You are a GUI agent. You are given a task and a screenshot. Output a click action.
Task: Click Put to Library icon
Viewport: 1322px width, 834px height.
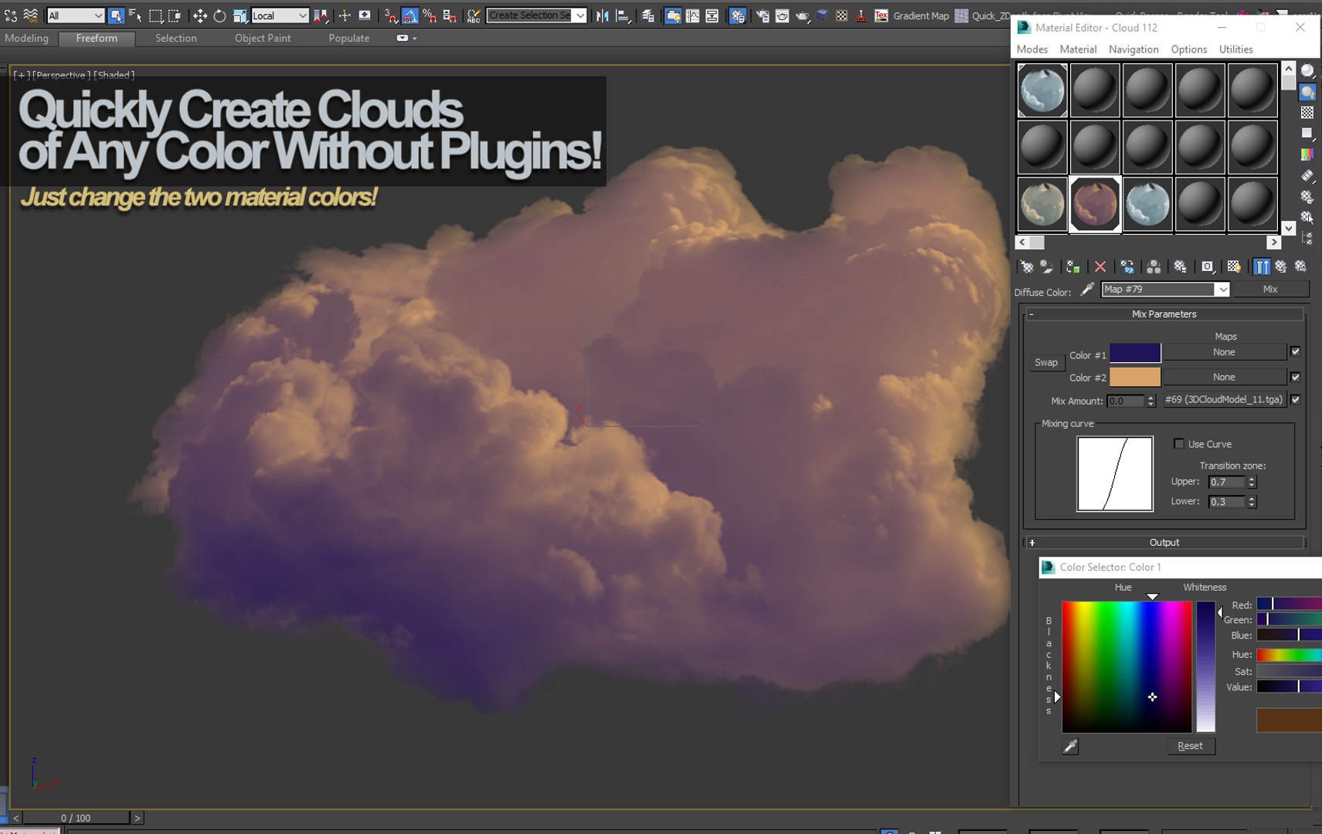1180,266
